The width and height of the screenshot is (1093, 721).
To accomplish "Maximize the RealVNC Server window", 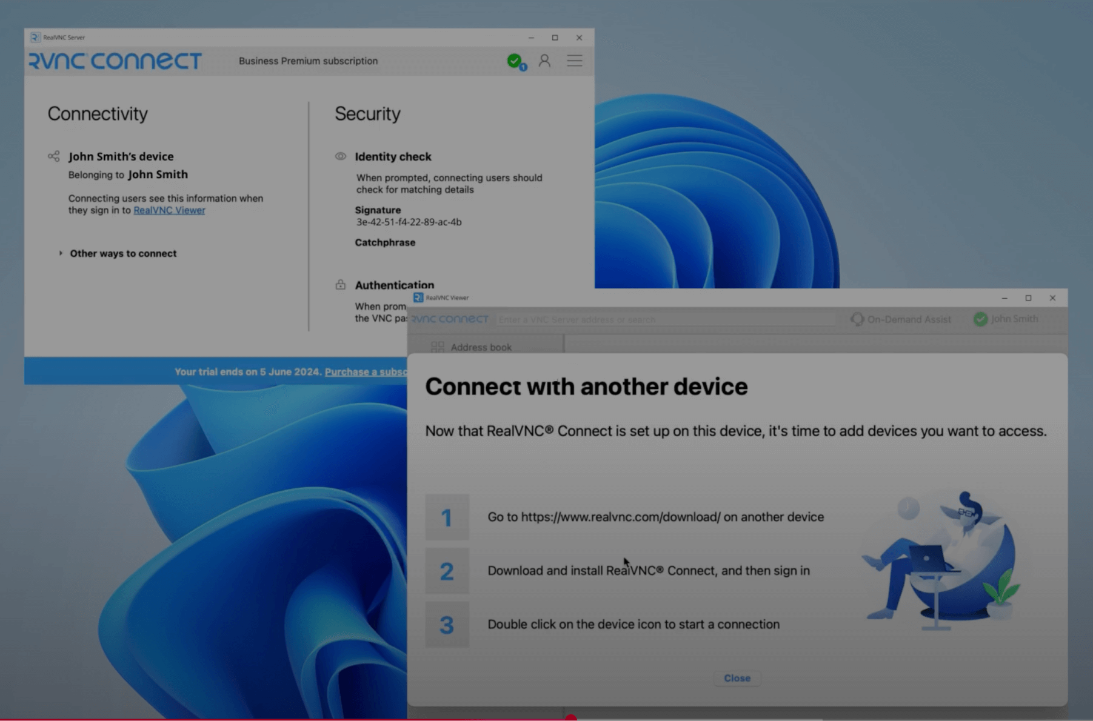I will coord(555,38).
